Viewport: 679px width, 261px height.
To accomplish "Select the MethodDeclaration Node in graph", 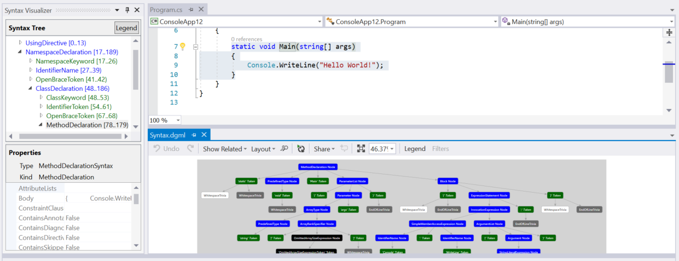I will pos(318,167).
